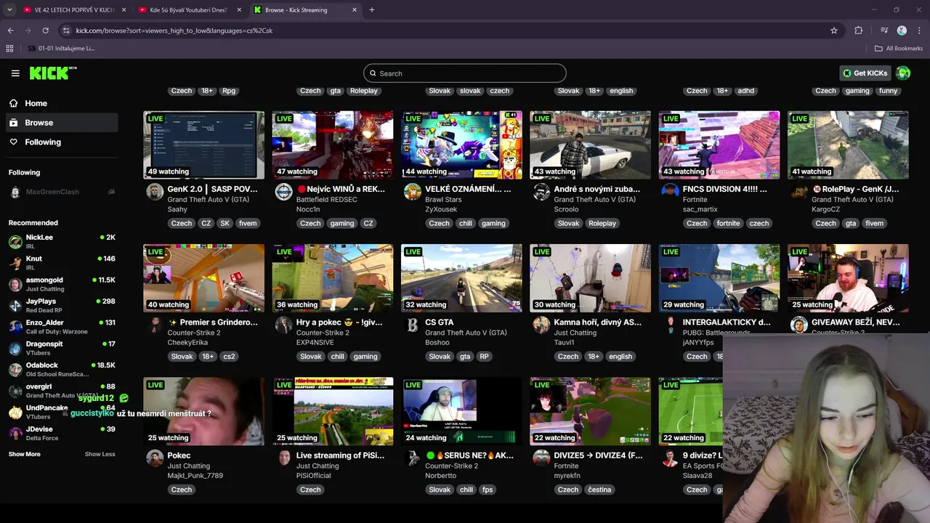The width and height of the screenshot is (930, 523).
Task: Open NickLee in recommended channels
Action: point(62,242)
